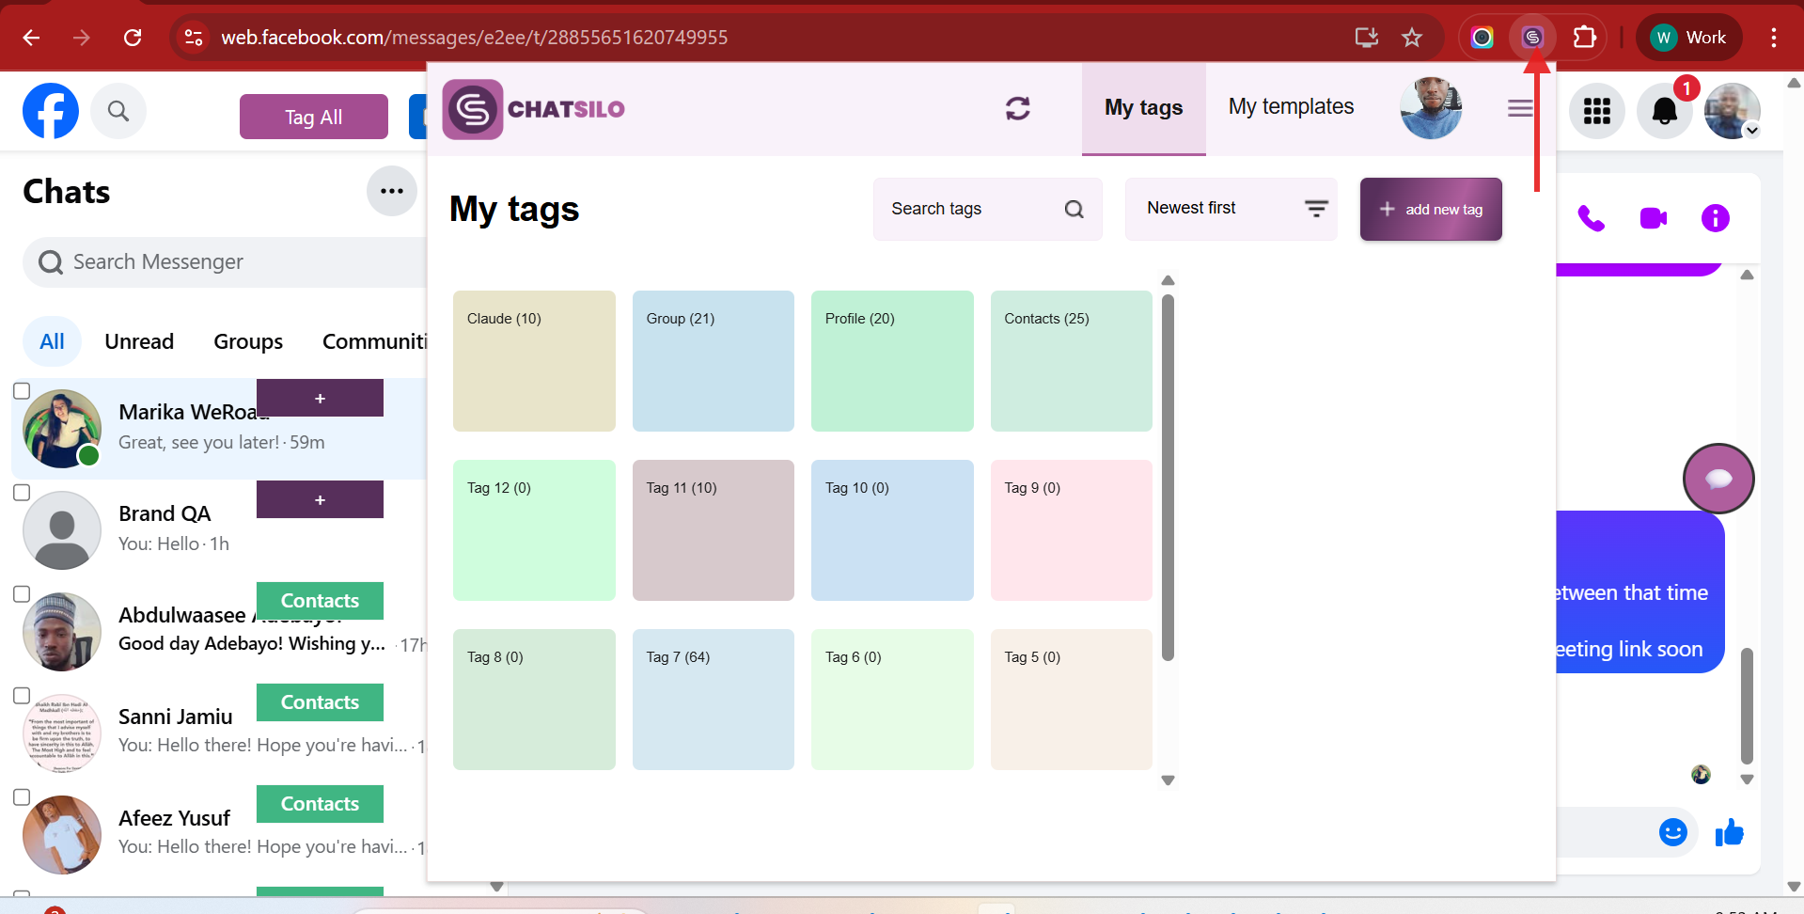The width and height of the screenshot is (1804, 914).
Task: Select the Sanni Jamiu chat checkbox
Action: pyautogui.click(x=22, y=695)
